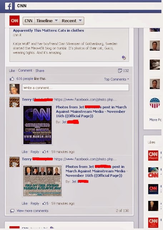
Task: Click the thumbs-up count showing 5 likes
Action: click(45, 203)
